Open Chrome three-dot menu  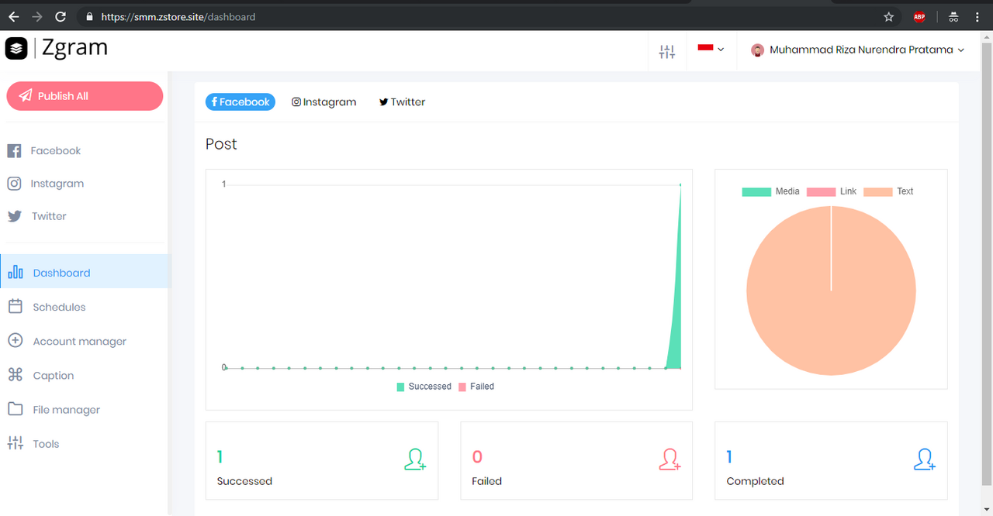click(977, 16)
